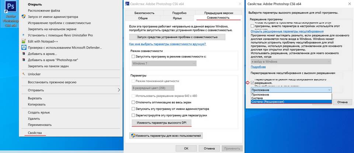
Task: Click the Microsoft Defender shield icon
Action: coord(24,47)
